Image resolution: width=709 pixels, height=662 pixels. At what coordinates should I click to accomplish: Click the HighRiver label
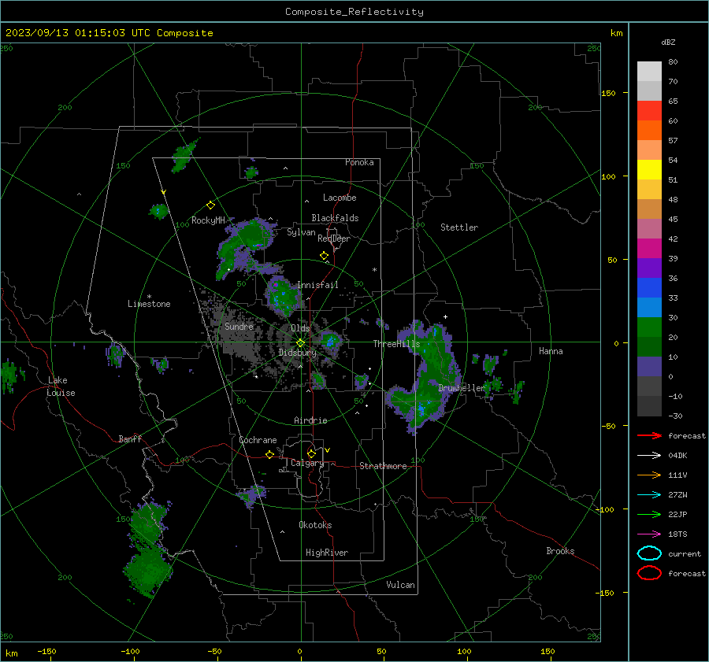327,553
